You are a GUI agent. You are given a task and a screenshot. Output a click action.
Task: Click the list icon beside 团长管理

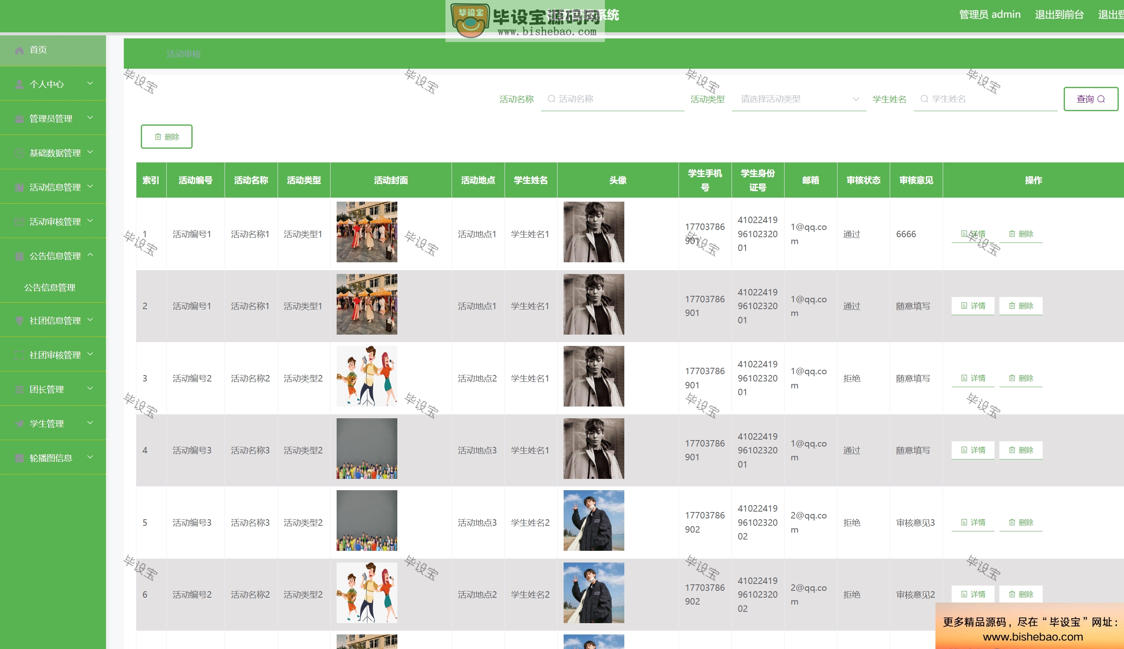[x=19, y=389]
